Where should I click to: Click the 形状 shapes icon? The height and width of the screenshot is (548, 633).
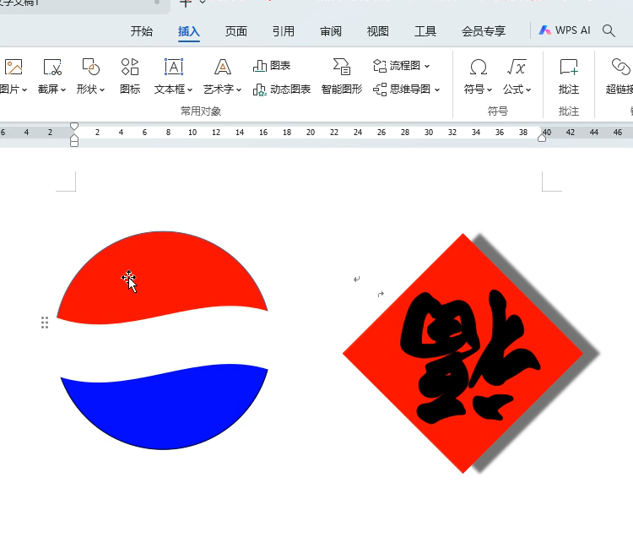[x=91, y=67]
